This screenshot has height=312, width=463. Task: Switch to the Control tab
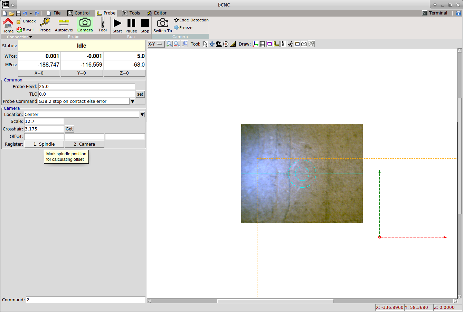78,13
